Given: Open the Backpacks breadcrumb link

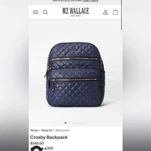Looking at the screenshot, I should pos(62,130).
